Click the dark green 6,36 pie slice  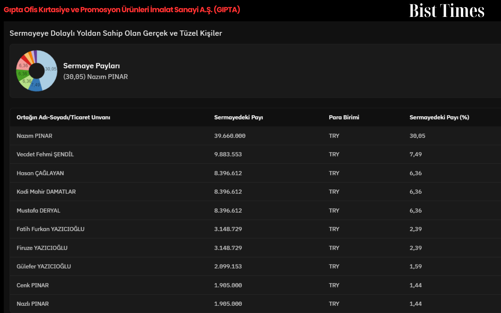click(x=22, y=74)
